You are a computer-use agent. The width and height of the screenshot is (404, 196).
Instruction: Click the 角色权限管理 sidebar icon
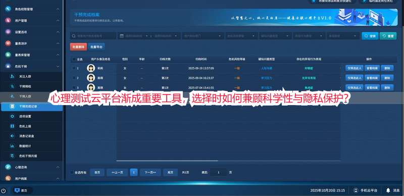pos(8,9)
